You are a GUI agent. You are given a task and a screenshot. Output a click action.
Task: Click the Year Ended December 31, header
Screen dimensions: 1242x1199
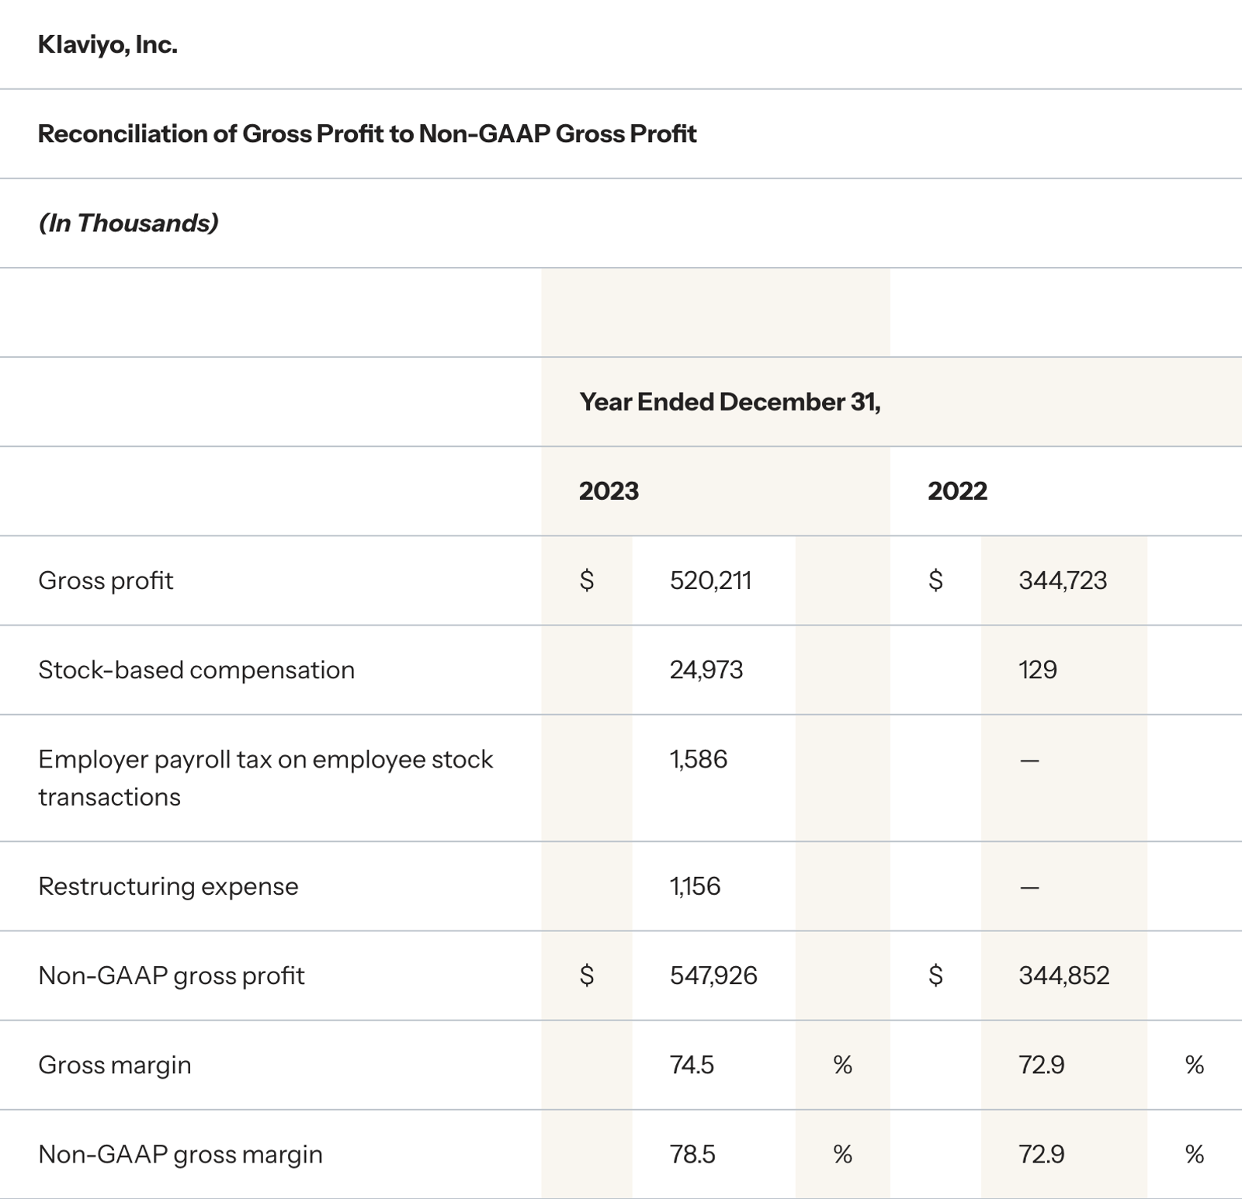730,402
